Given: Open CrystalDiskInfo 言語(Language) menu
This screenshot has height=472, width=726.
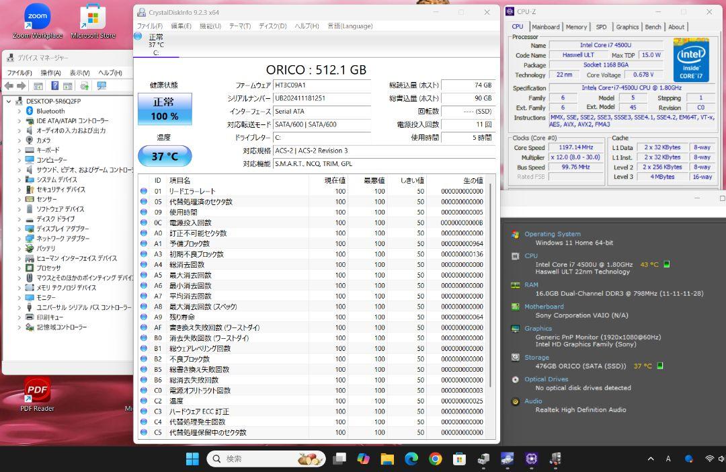Looking at the screenshot, I should (x=350, y=26).
